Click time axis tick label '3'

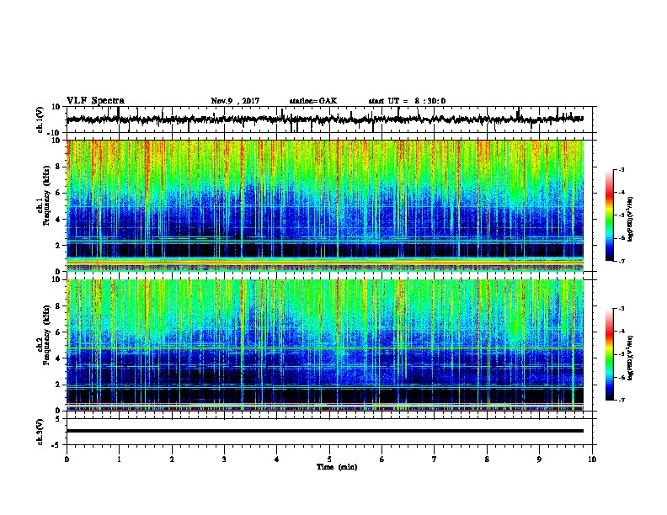(224, 459)
